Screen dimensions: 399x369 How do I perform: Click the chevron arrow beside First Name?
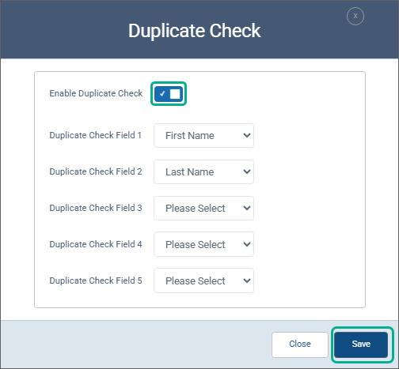point(247,135)
